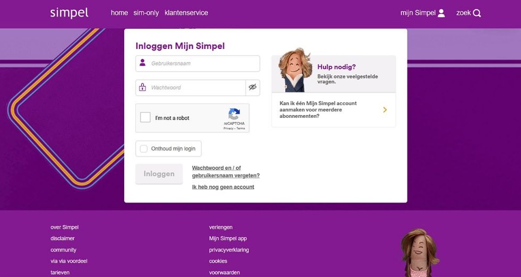
Task: Open klantenservice in the top navigation
Action: tap(186, 13)
